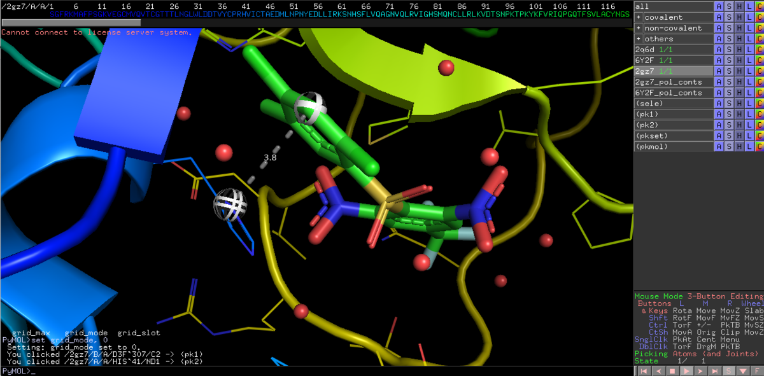Open Action dropdown for covalent group
The height and width of the screenshot is (376, 764).
click(719, 17)
